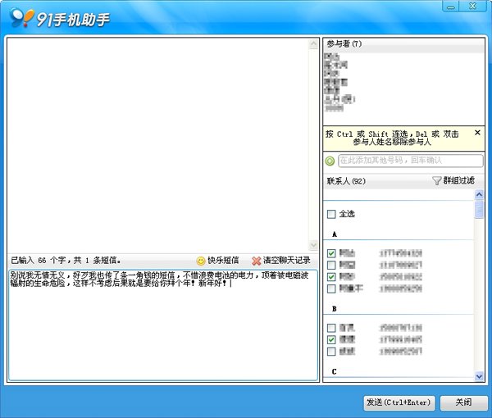This screenshot has height=418, width=492.
Task: Click the group A letter header
Action: (x=335, y=234)
